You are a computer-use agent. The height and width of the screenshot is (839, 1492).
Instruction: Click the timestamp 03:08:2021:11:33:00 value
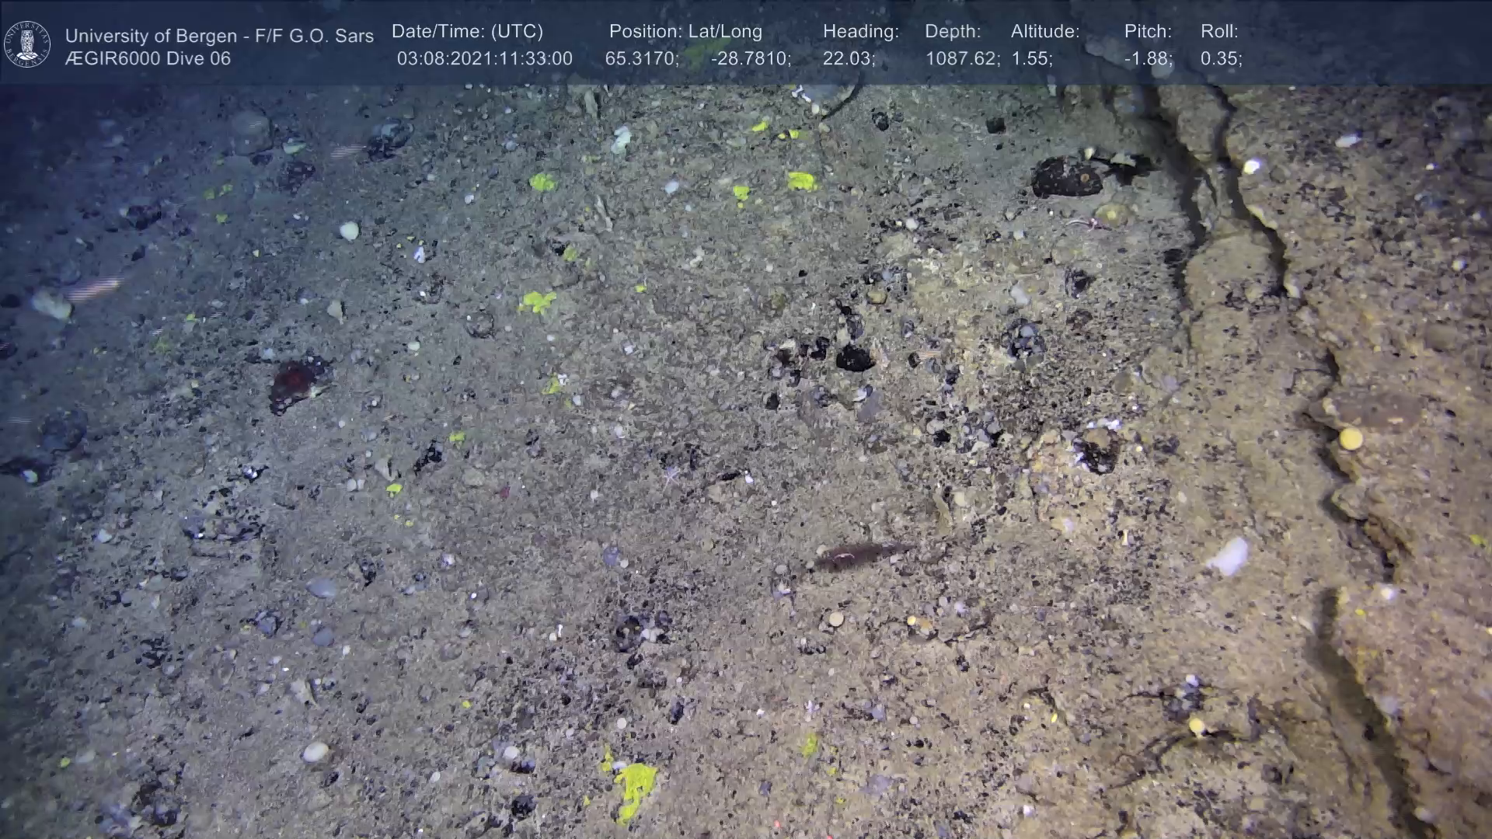tap(484, 59)
